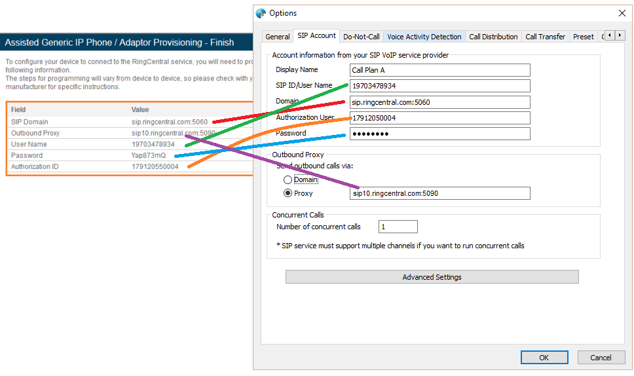This screenshot has height=376, width=634.
Task: Open the Voice Activity Detection tab
Action: click(424, 37)
